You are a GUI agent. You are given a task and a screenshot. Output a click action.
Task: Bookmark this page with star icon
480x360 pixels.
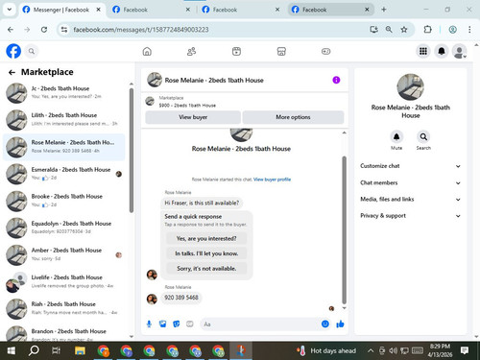coord(404,30)
